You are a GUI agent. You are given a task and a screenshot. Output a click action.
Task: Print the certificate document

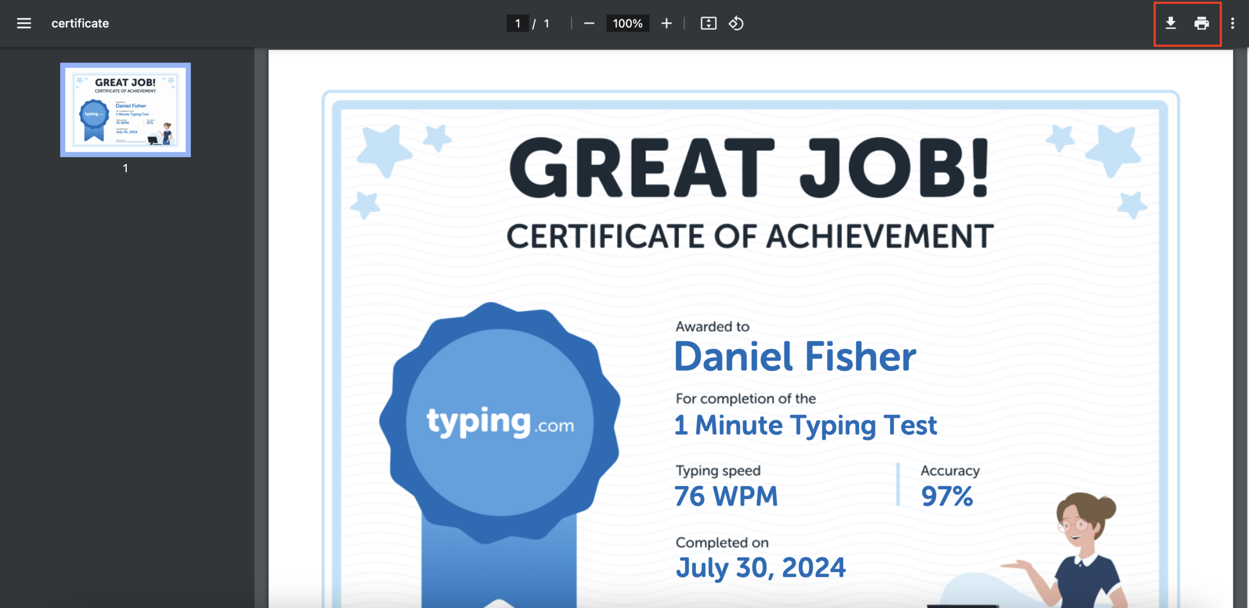coord(1201,23)
